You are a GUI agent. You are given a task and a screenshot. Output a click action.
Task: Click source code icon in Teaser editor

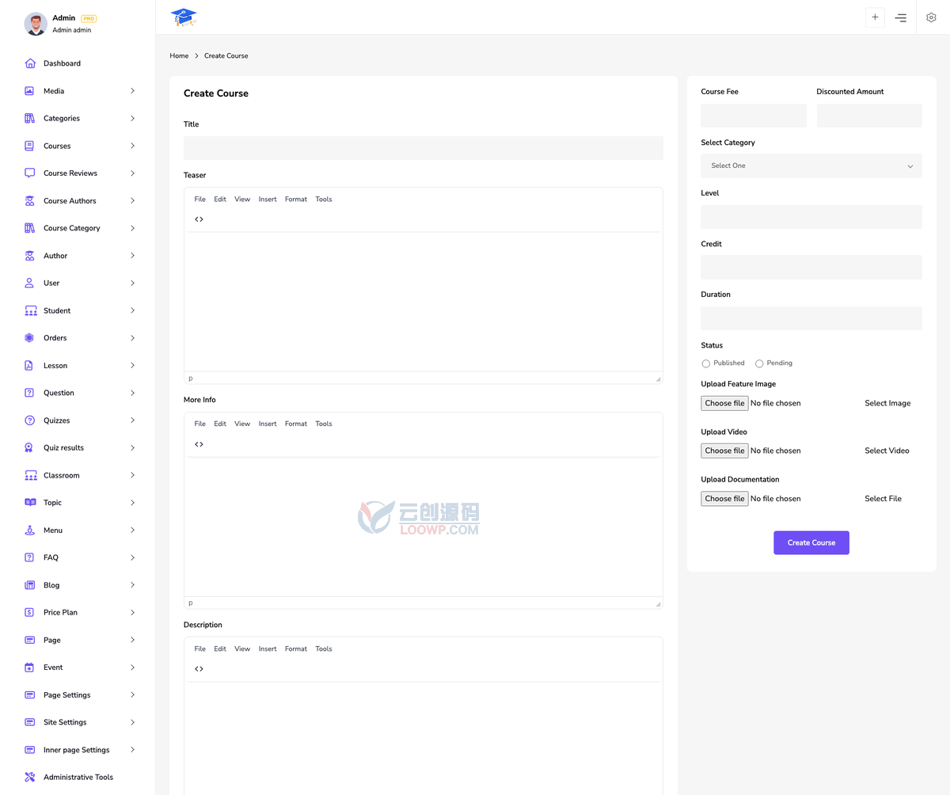[199, 219]
